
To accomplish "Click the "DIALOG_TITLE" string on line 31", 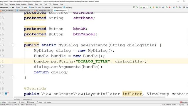I will point(93,62).
